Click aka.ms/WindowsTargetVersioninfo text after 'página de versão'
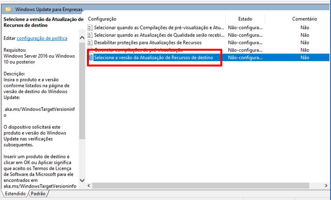 [x=40, y=112]
